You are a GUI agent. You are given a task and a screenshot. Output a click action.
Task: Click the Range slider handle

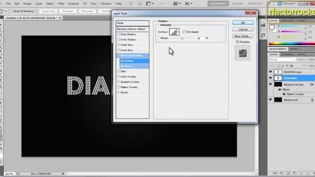pyautogui.click(x=182, y=38)
